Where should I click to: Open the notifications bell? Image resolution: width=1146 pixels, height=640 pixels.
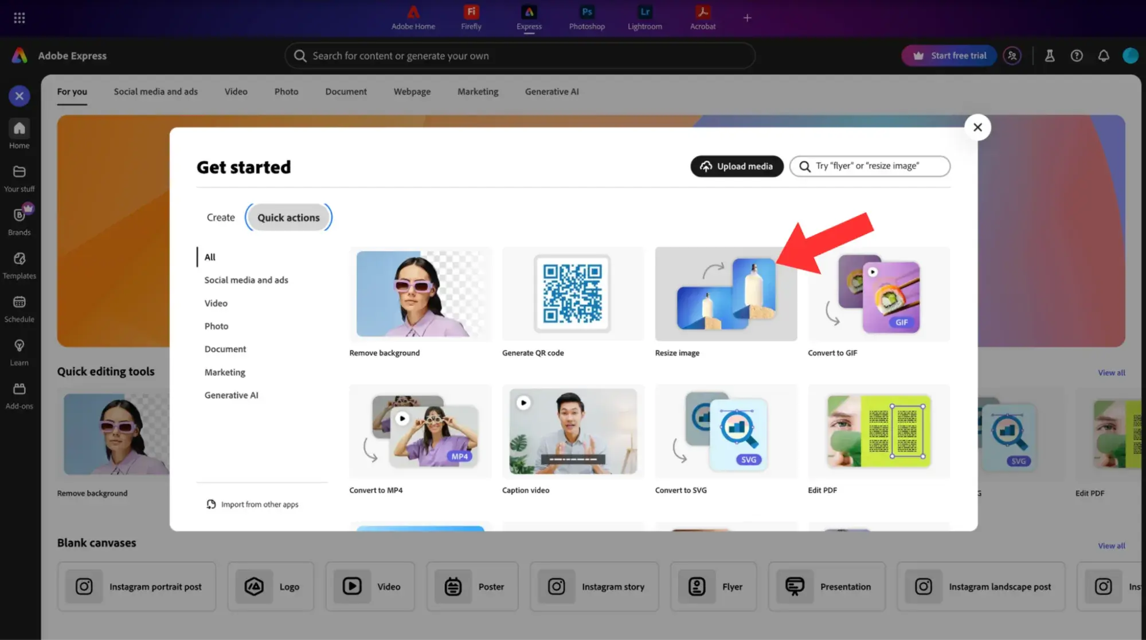click(1103, 55)
